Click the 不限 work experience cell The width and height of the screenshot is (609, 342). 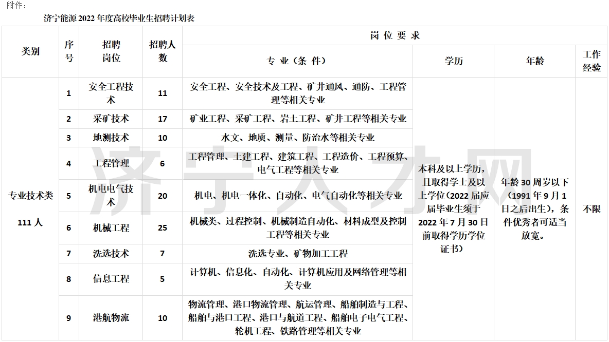[591, 208]
